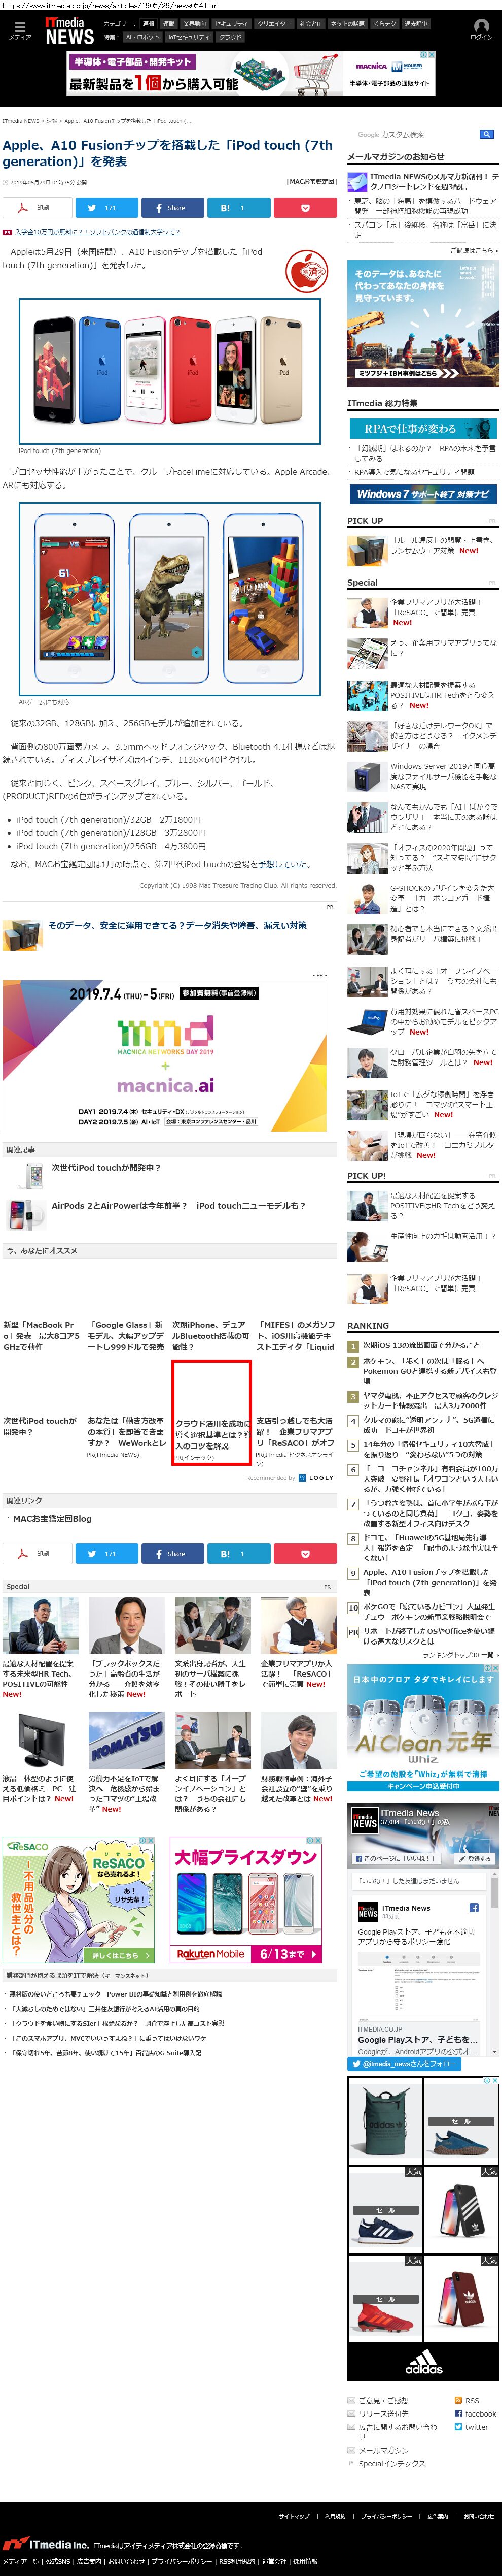The width and height of the screenshot is (502, 2576).
Task: Click Facebook Share button below 関連リンク
Action: [172, 1553]
